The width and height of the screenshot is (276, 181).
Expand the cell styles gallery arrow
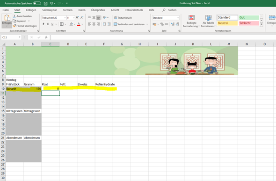tap(261, 25)
